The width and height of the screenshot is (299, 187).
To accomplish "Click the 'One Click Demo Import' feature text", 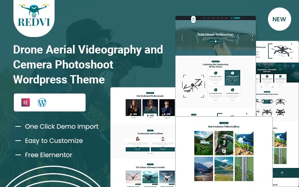I will (x=62, y=126).
